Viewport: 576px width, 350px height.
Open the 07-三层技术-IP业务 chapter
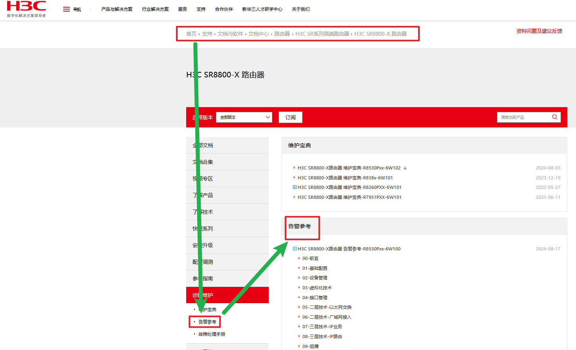click(x=322, y=327)
